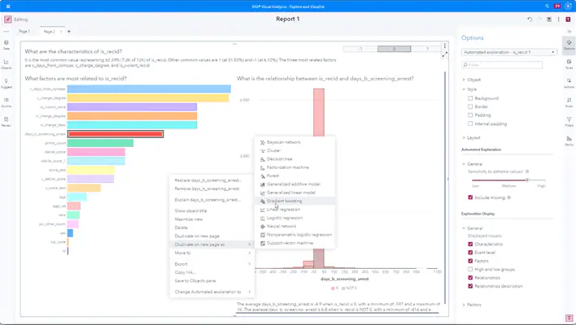The image size is (576, 325).
Task: Uncheck the Event level visual
Action: [470, 253]
